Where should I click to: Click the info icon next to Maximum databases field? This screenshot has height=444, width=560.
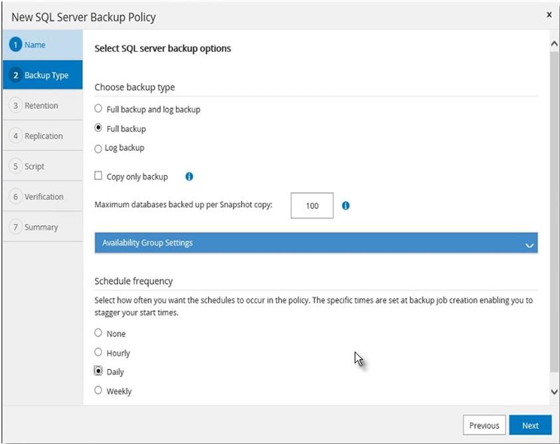[345, 206]
